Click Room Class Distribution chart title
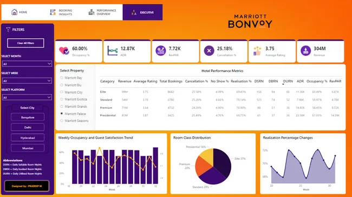The width and height of the screenshot is (352, 197). tap(192, 138)
